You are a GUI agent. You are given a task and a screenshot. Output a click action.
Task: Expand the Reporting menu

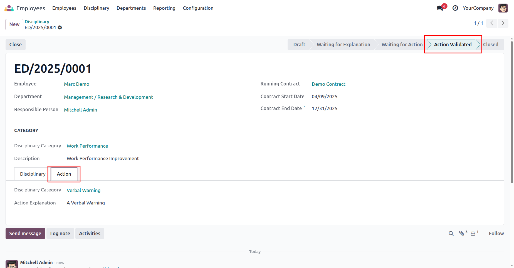[x=164, y=8]
